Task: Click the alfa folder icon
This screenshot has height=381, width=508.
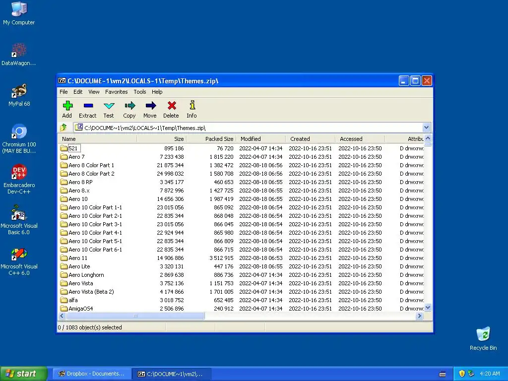Action: click(64, 300)
